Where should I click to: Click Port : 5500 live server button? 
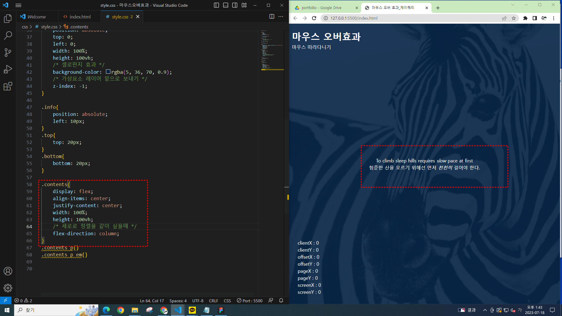250,300
